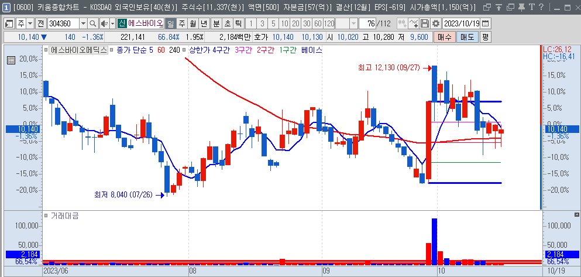Click the magenta 3구간 legend label

(x=244, y=50)
